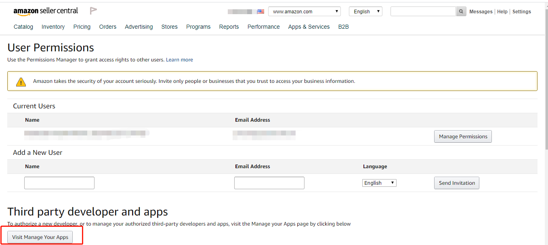
Task: Open the Pricing menu
Action: click(82, 27)
